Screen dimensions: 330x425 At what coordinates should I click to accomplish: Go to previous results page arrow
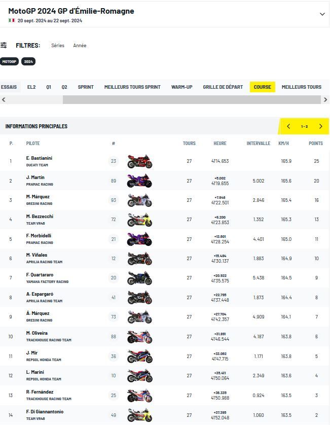point(288,126)
